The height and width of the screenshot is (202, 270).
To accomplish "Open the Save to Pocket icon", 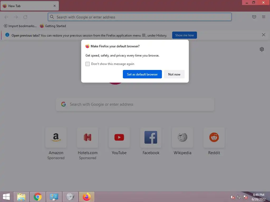I will click(x=254, y=17).
